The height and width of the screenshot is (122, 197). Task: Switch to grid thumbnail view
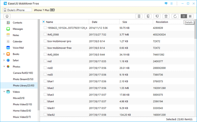coord(190,16)
